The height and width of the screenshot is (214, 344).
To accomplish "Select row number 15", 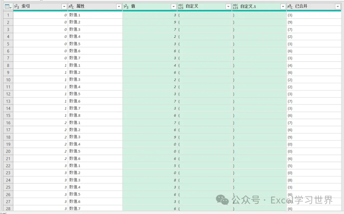I will 8,116.
